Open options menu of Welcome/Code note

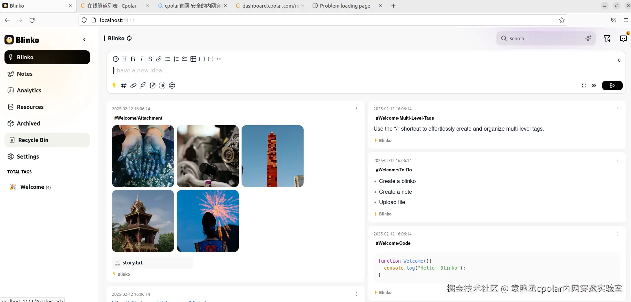[618, 234]
